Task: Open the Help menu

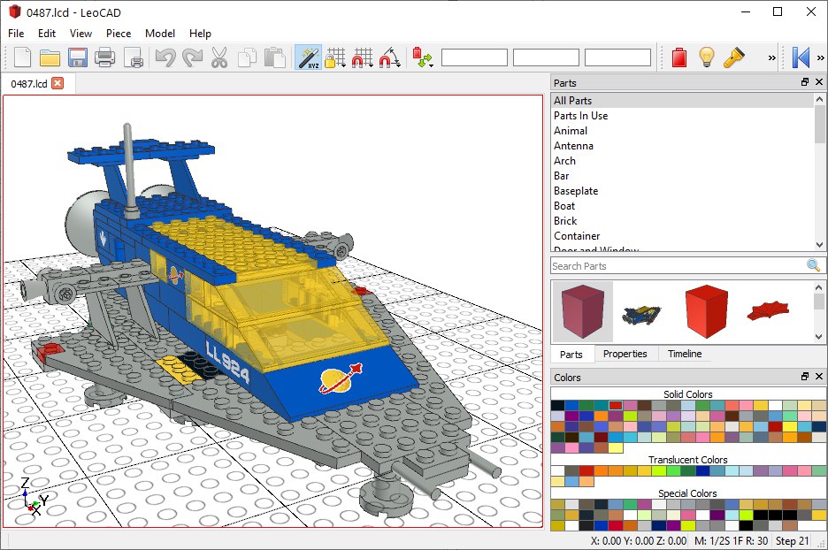Action: 200,34
